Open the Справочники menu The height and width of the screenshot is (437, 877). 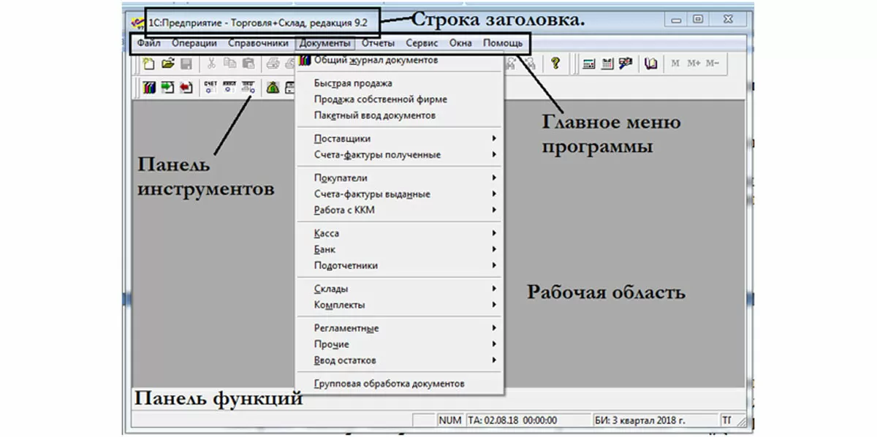[259, 43]
